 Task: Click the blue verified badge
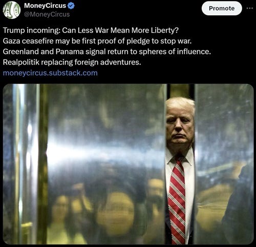[x=71, y=6]
